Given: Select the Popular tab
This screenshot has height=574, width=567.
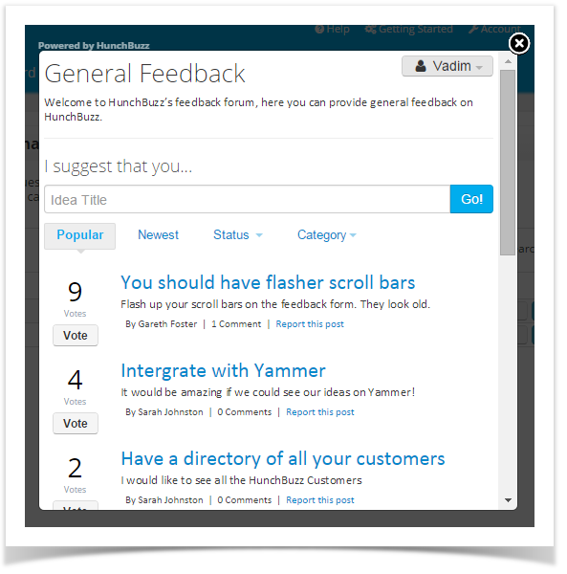Looking at the screenshot, I should [79, 235].
